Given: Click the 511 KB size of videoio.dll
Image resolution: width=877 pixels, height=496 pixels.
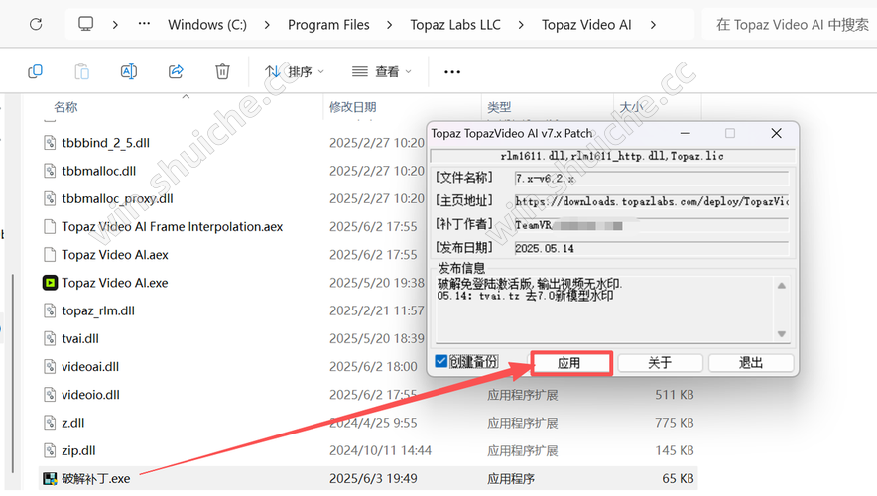Looking at the screenshot, I should click(674, 395).
